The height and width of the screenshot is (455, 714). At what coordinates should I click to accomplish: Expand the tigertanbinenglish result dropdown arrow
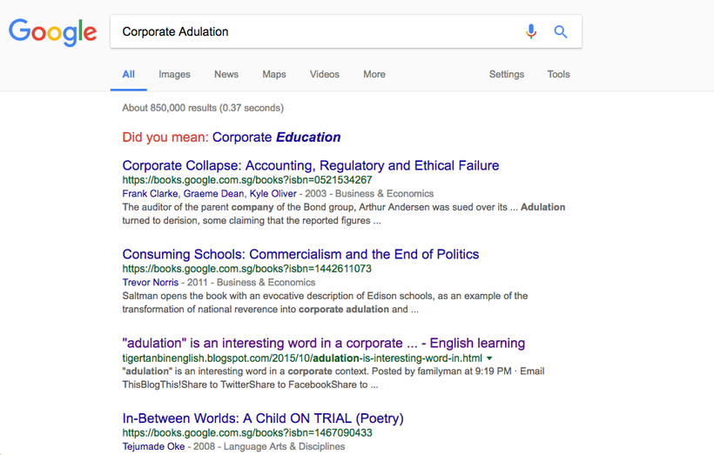tap(489, 358)
